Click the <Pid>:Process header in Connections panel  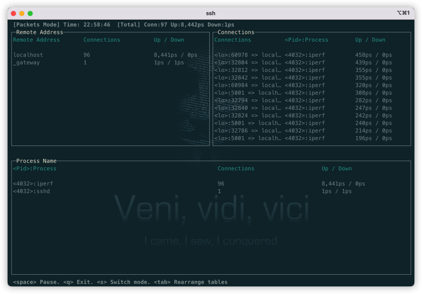(x=306, y=40)
